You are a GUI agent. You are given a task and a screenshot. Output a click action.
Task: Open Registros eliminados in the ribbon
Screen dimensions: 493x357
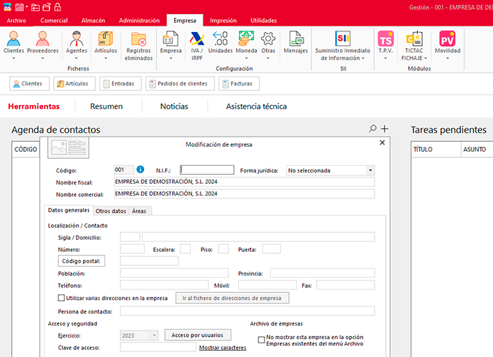click(139, 40)
